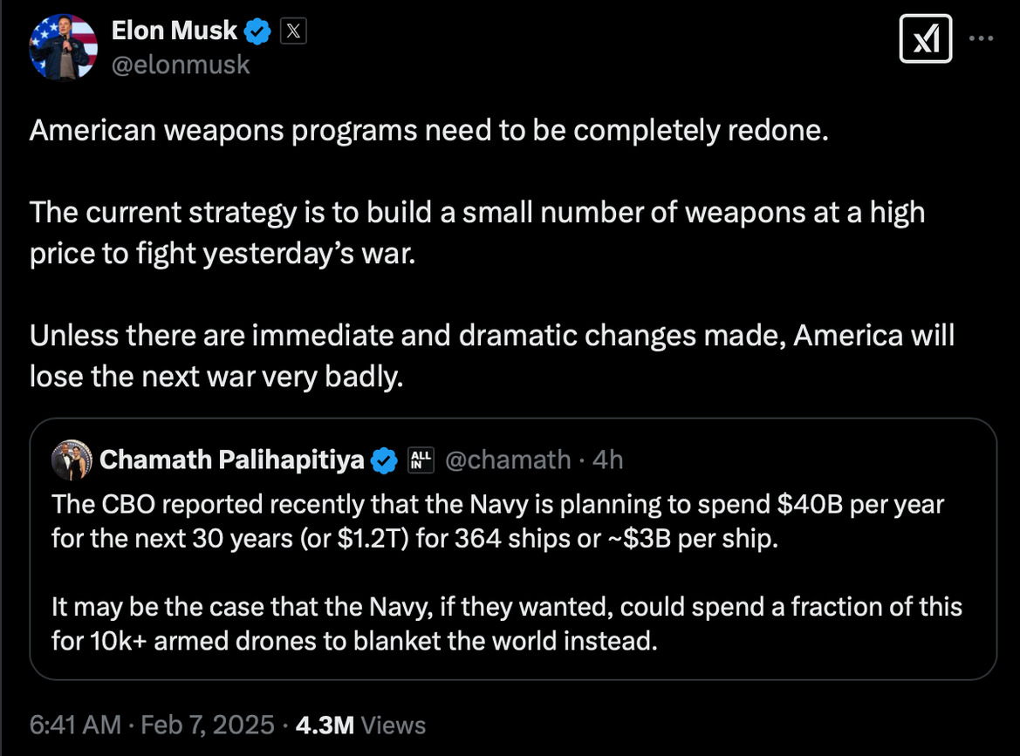Click verified badge next to Chamath Palihapitiya
1020x756 pixels.
(x=385, y=460)
